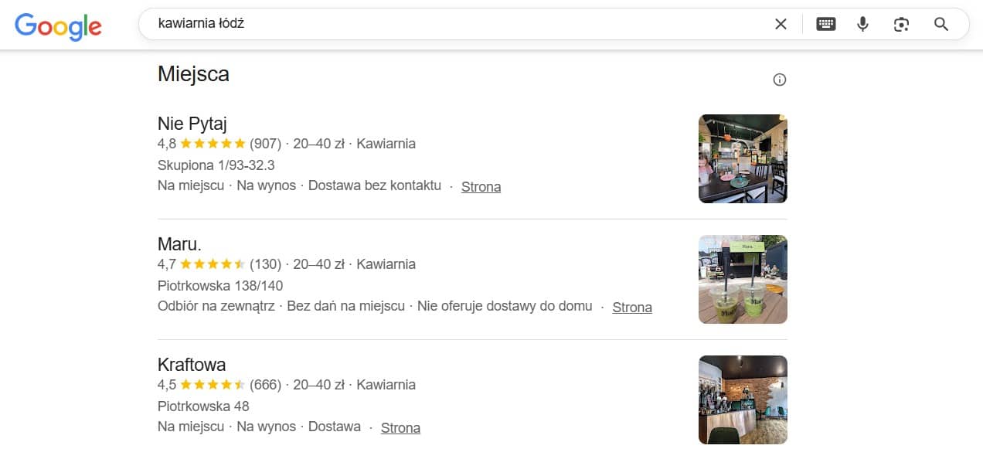Open the Nie Pytaj listing
The width and height of the screenshot is (983, 476).
(x=192, y=124)
